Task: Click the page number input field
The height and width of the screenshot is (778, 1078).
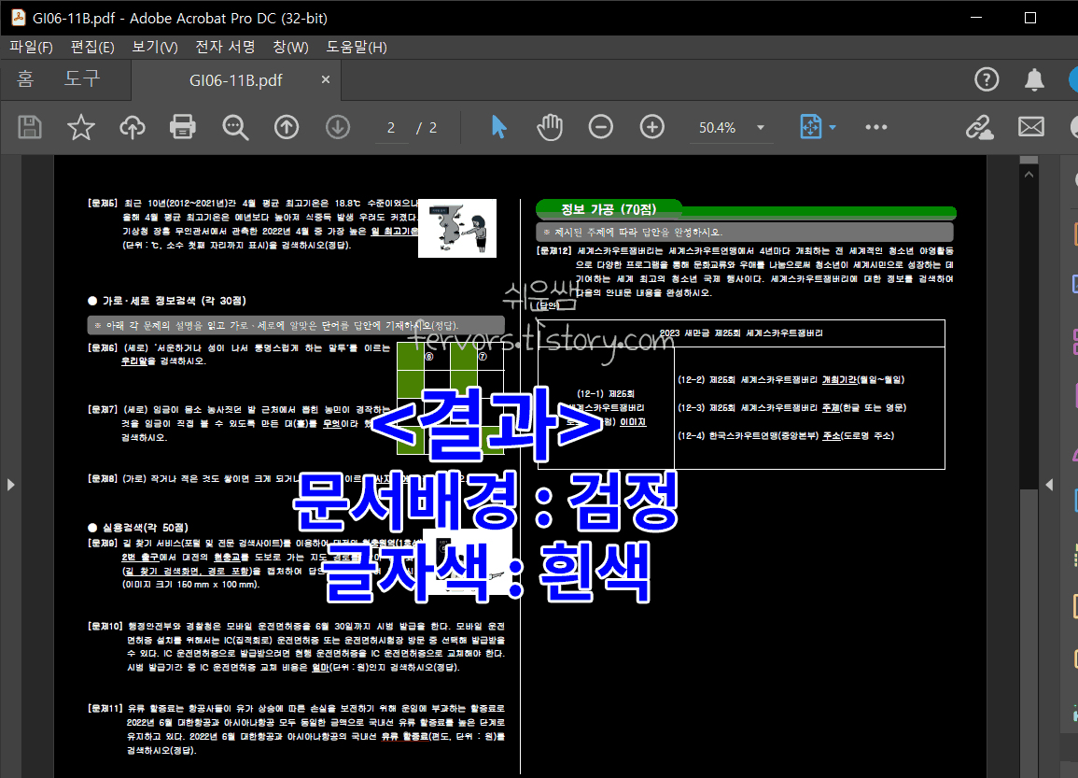Action: 391,127
